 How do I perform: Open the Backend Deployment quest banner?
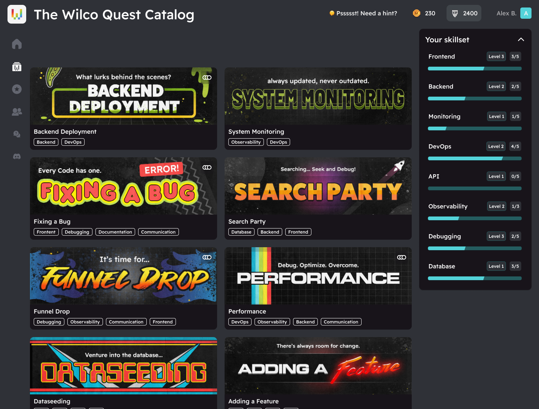124,96
